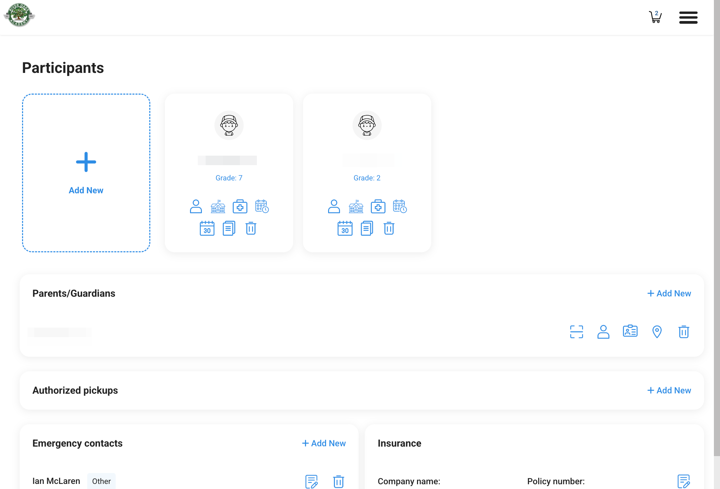Open the guardian ID card icon
Image resolution: width=720 pixels, height=489 pixels.
coord(630,331)
